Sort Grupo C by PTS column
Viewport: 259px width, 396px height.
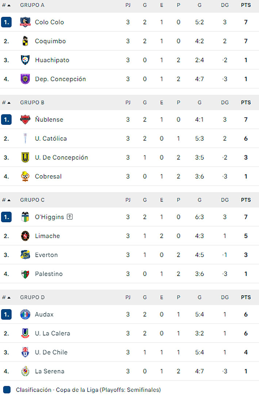click(246, 200)
